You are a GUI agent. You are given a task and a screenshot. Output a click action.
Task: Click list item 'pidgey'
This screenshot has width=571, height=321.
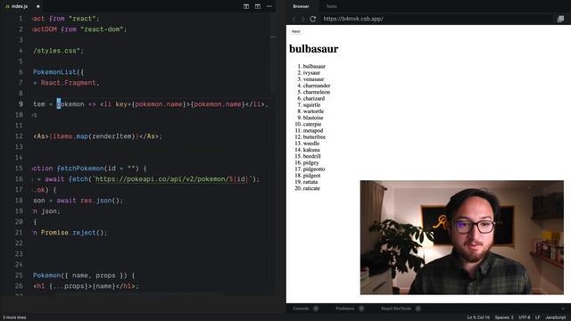point(310,162)
